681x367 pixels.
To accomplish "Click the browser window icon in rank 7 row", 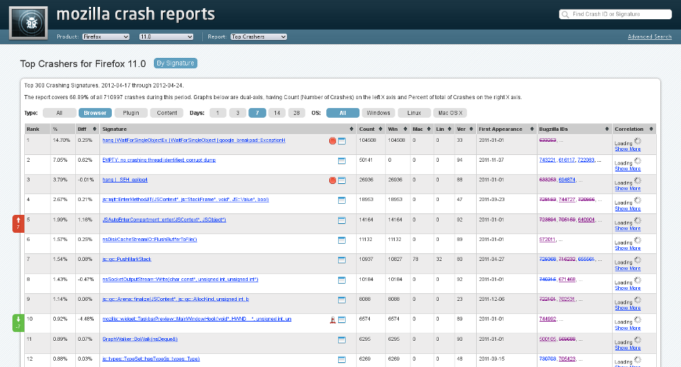I will pyautogui.click(x=342, y=260).
